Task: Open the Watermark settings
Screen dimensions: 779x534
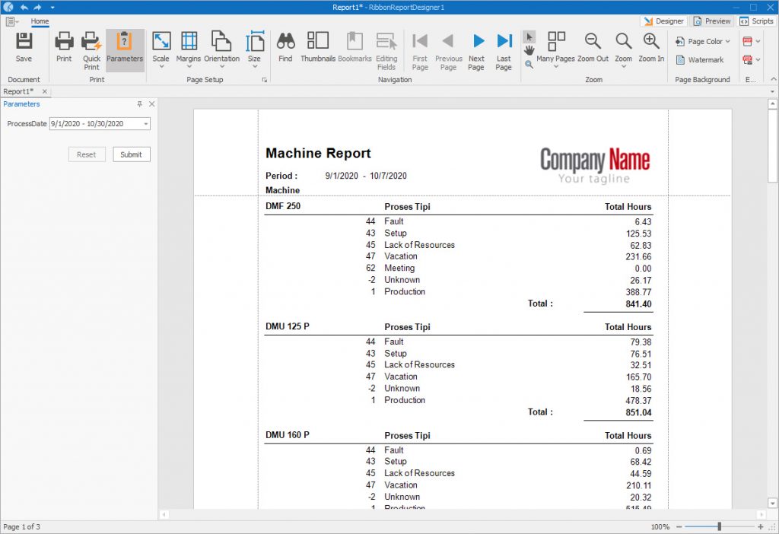Action: pos(700,60)
